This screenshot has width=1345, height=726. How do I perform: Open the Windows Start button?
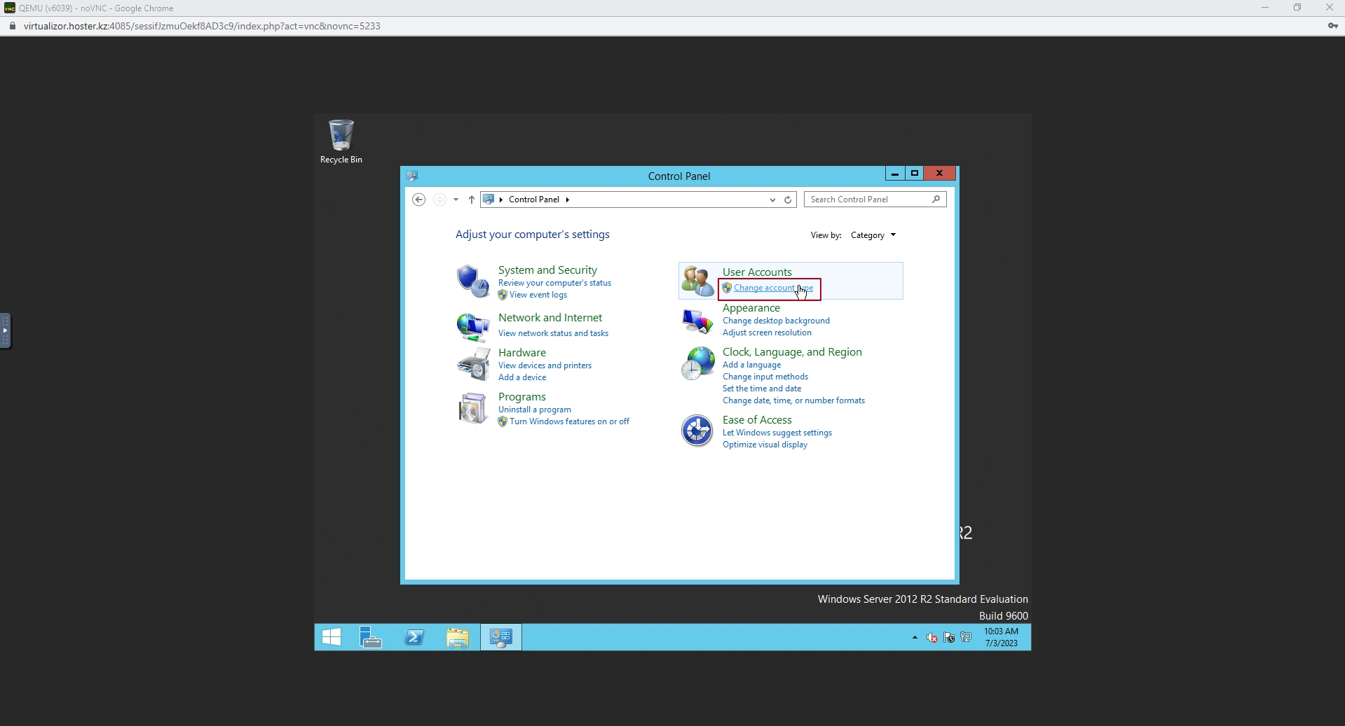point(332,637)
